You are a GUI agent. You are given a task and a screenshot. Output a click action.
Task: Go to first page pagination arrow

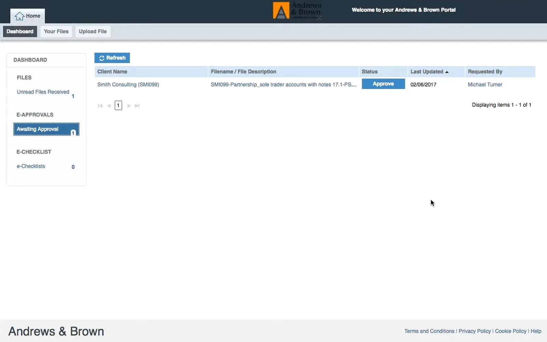pos(100,106)
